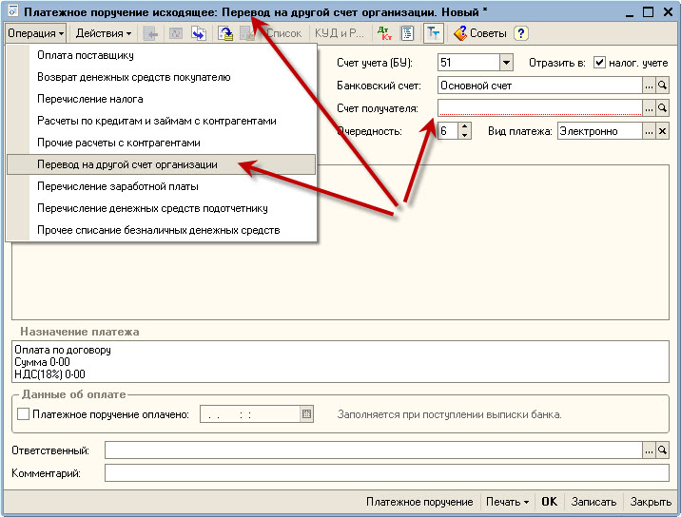
Task: Expand the Счет учета (БУ) dropdown
Action: 506,63
